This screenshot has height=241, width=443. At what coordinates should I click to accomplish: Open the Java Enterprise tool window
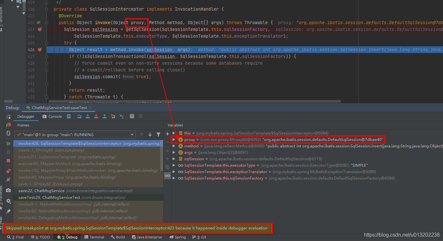147,237
